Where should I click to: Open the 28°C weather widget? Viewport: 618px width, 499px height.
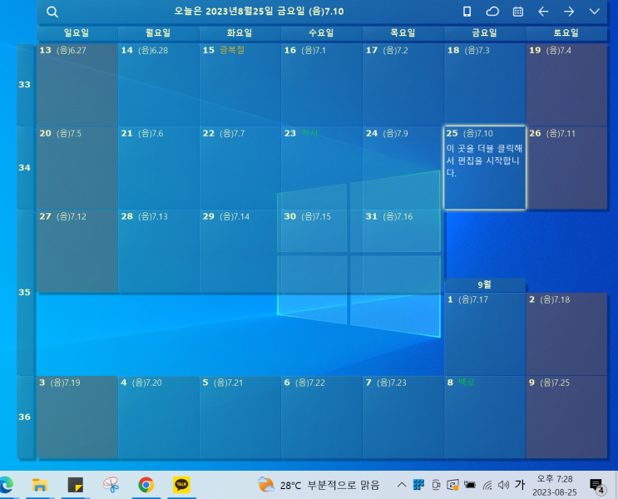[x=319, y=485]
